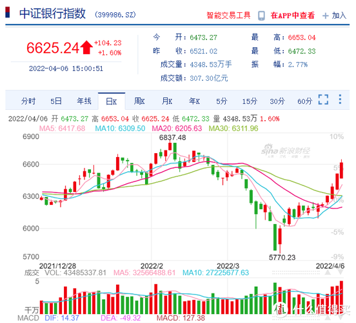
Task: Click the index code (399986.SZ)
Action: tap(115, 15)
